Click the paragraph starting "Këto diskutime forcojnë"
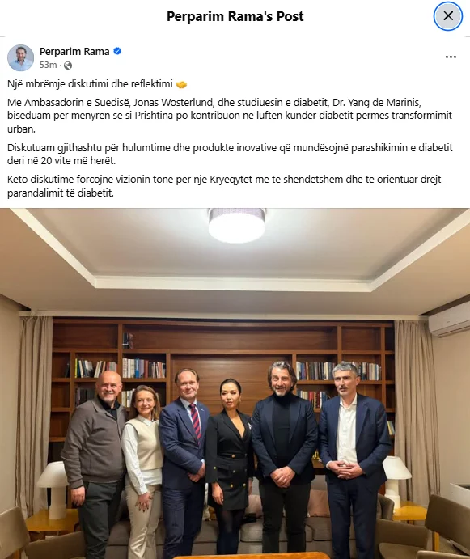The height and width of the screenshot is (559, 470). [224, 186]
